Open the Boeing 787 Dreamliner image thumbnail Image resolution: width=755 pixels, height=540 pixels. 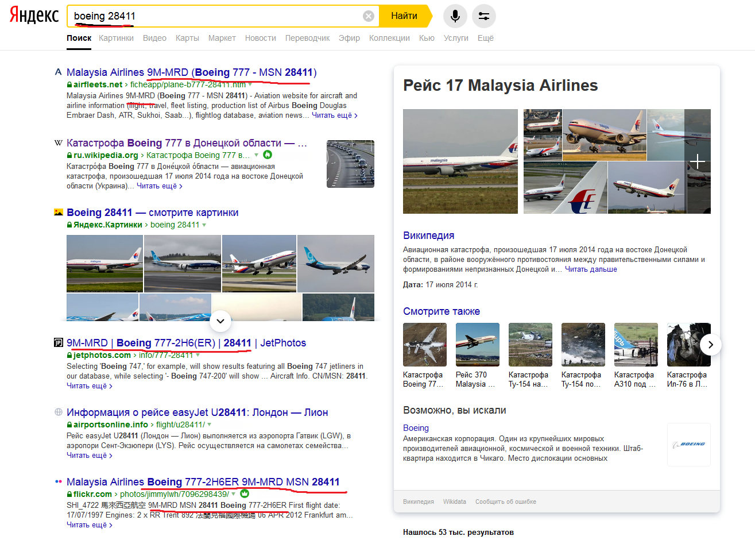pyautogui.click(x=183, y=264)
